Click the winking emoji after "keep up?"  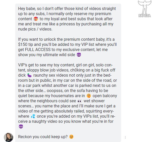71,137
